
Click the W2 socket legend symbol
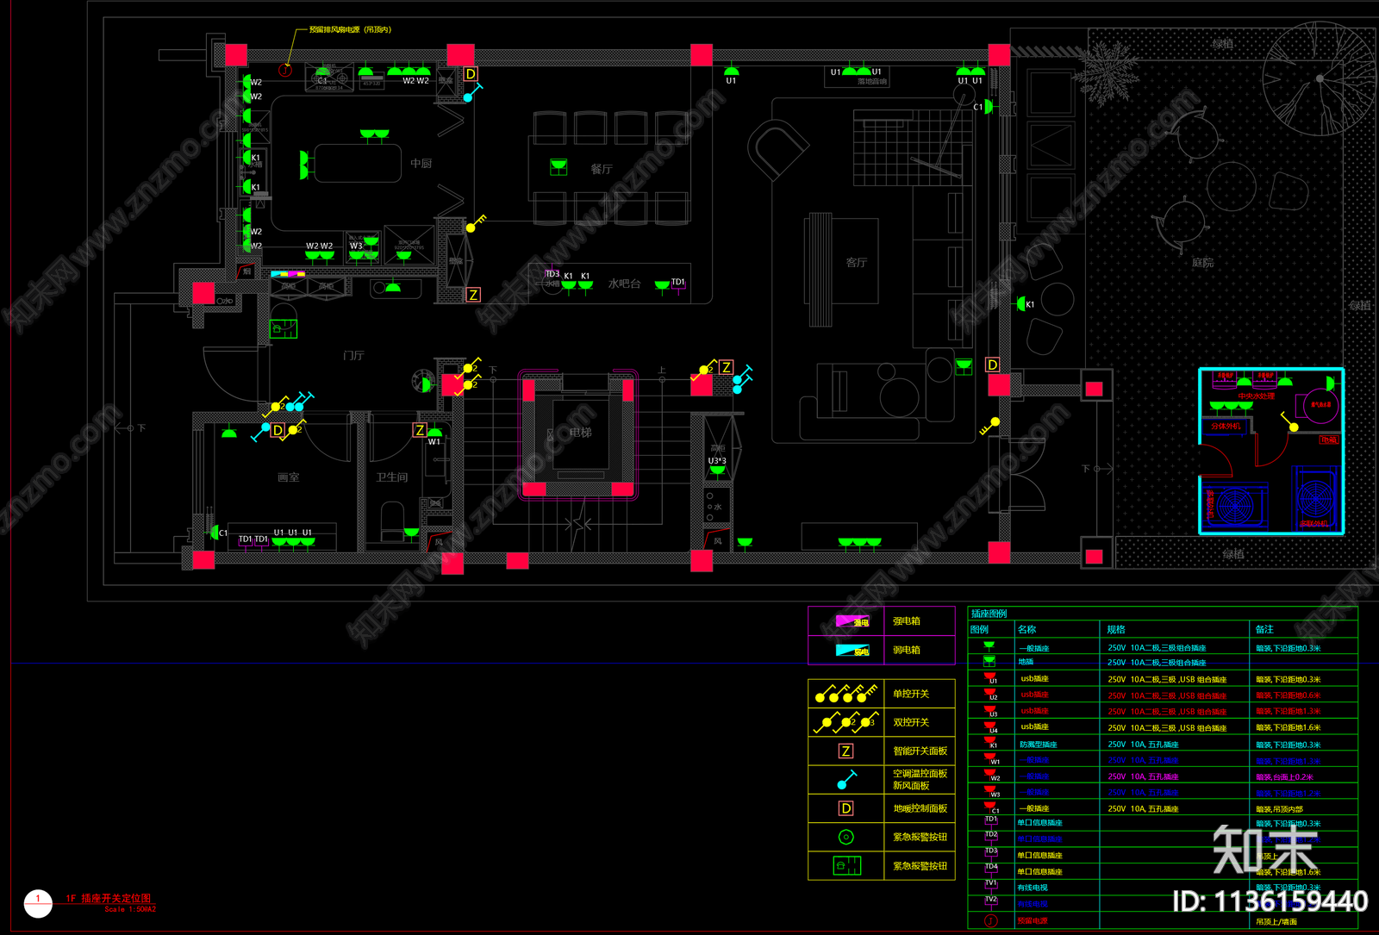(991, 776)
